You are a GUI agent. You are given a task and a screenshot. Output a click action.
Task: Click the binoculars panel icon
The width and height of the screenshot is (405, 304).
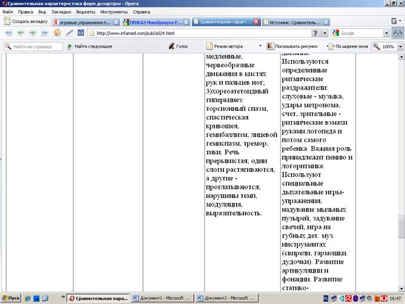398,33
